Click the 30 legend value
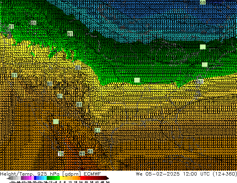Image resolution: width=237 pixels, height=183 pixels. [x=86, y=182]
